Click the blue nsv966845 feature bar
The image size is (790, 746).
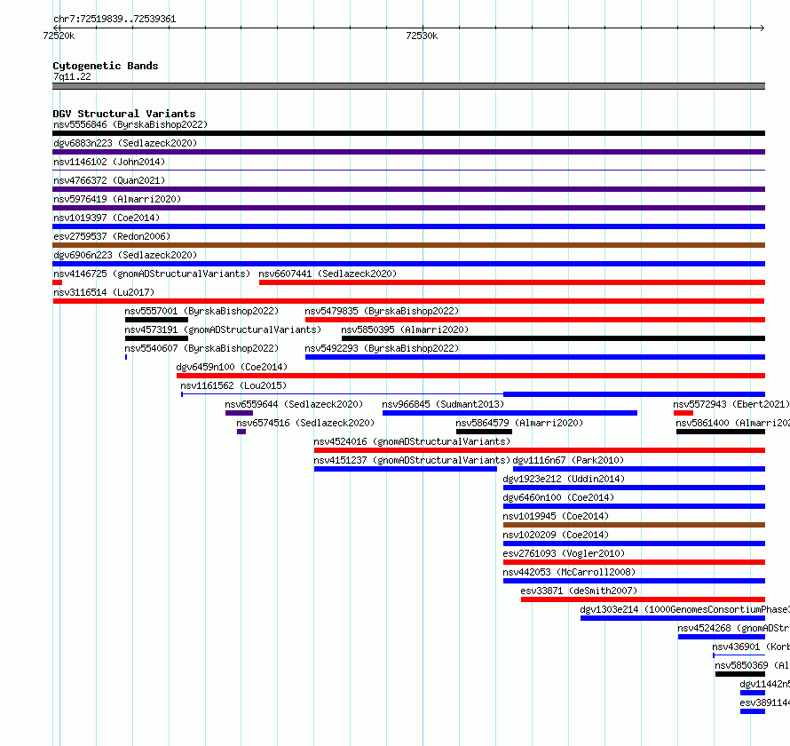click(510, 413)
